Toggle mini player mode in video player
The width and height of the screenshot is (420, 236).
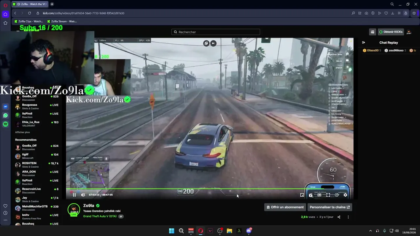pyautogui.click(x=302, y=195)
